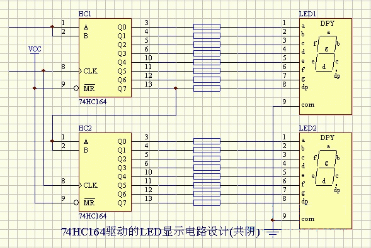371x248 pixels.
Task: Click the Q4 output label on HC2
Action: (122, 176)
